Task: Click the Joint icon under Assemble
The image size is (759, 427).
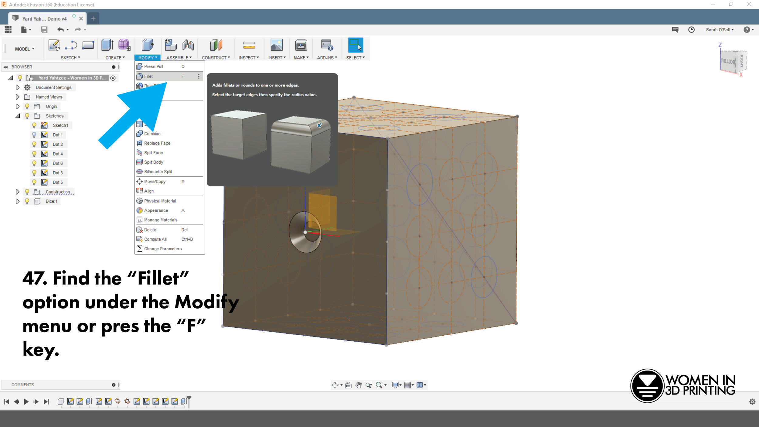Action: pyautogui.click(x=188, y=45)
